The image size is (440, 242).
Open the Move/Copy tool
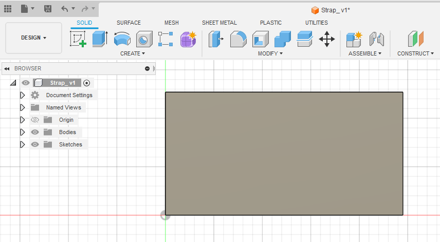327,39
